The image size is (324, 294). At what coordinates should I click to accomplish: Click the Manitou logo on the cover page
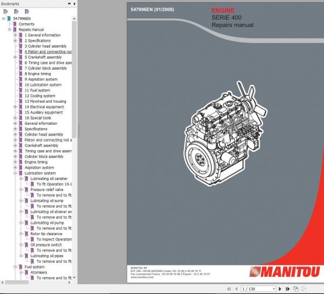click(285, 271)
